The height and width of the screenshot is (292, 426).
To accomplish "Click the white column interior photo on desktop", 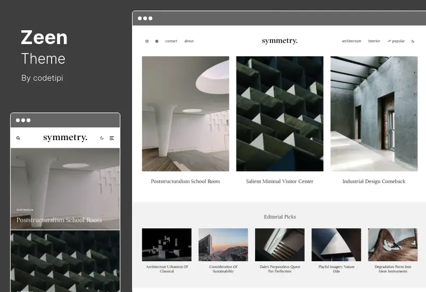I will tap(185, 114).
